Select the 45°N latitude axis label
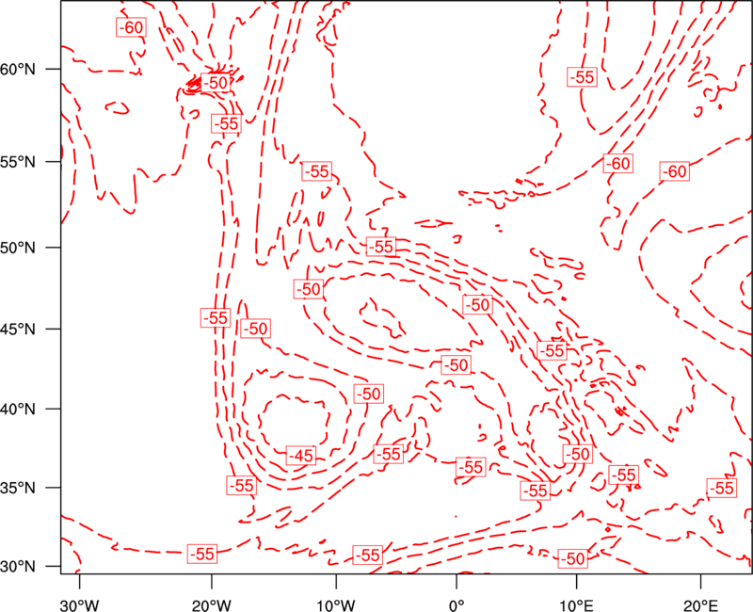 (x=18, y=330)
